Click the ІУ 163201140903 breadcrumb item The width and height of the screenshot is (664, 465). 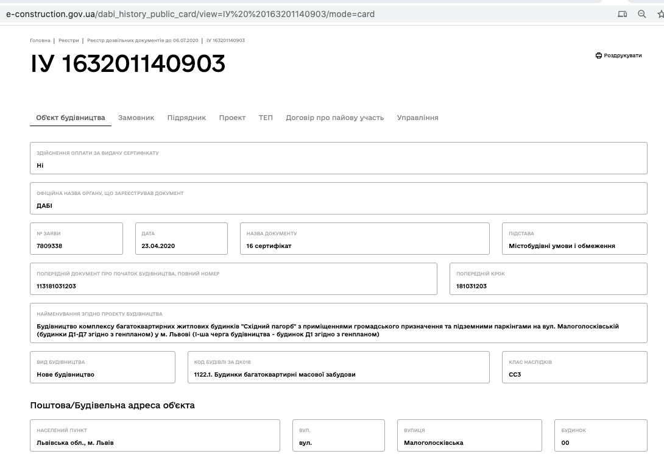pyautogui.click(x=226, y=41)
